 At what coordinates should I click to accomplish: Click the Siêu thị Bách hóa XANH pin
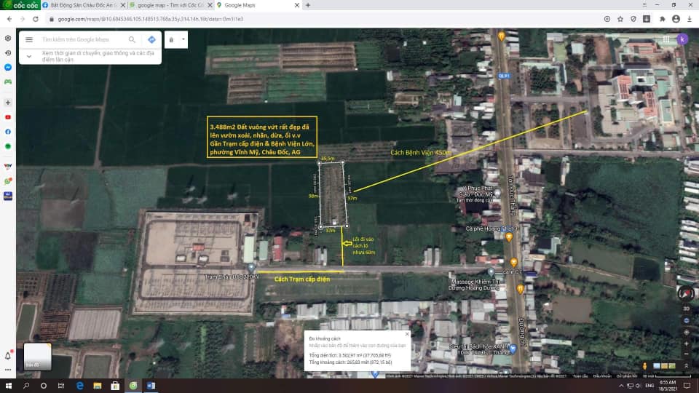(513, 348)
